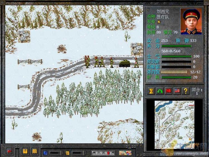
Task: Click the 弹药数 ammunition bullet indicator
Action: click(176, 72)
